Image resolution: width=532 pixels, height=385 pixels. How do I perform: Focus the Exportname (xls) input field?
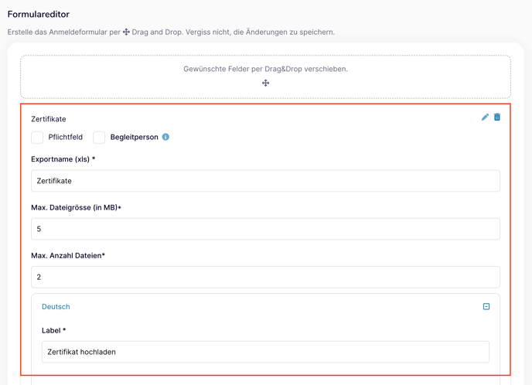click(266, 181)
